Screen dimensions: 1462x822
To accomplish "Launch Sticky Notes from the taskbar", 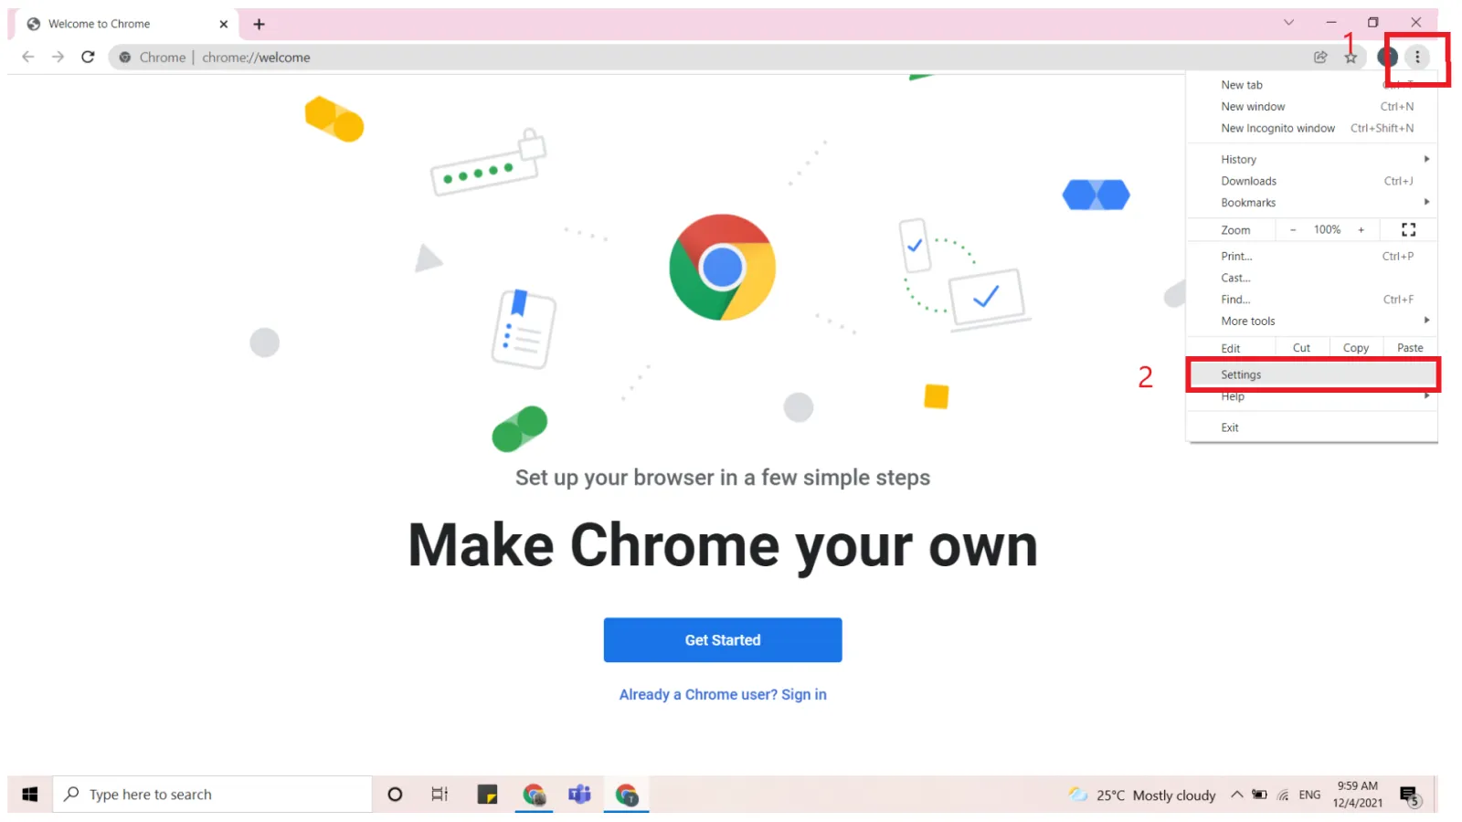I will [487, 795].
